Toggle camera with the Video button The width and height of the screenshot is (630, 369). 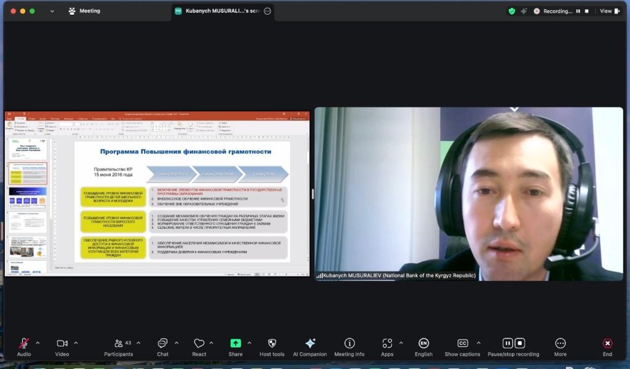point(62,344)
